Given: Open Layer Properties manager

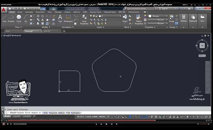Looking at the screenshot, I should (x=84, y=20).
